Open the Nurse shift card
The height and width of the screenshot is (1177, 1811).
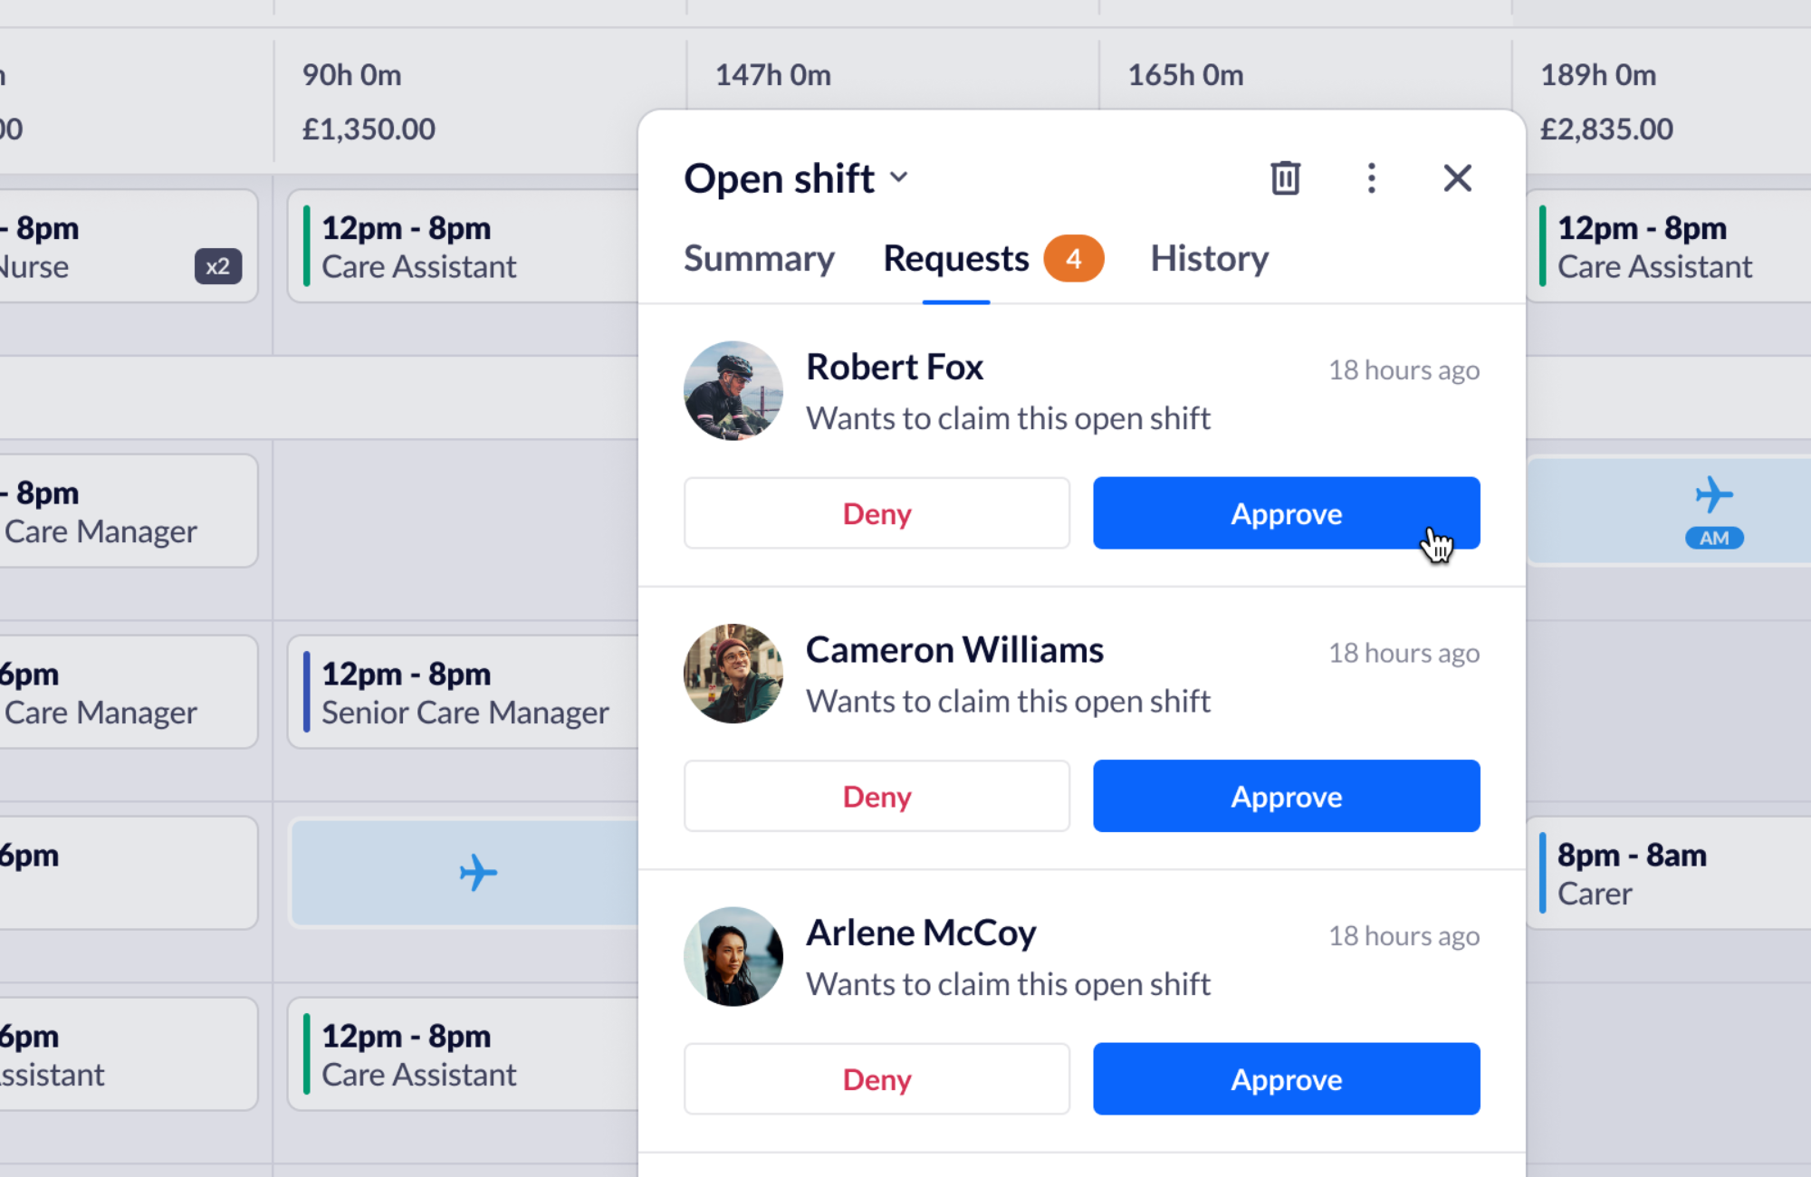pyautogui.click(x=129, y=246)
